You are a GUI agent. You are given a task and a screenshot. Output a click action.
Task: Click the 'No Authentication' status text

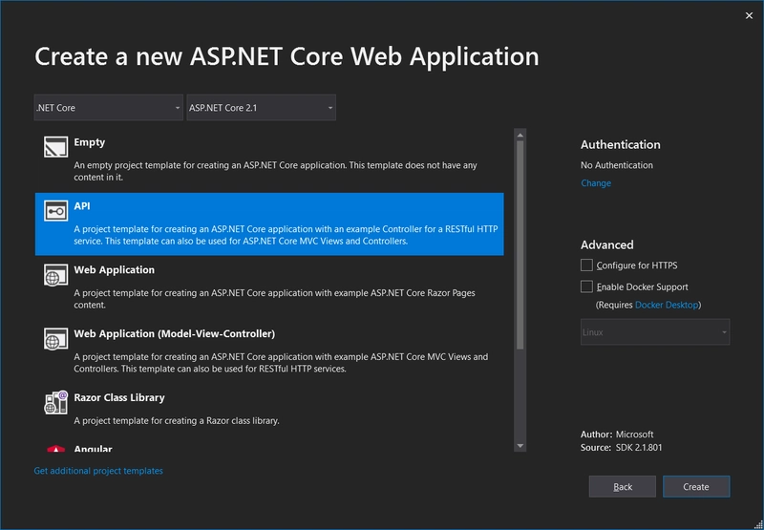tap(616, 165)
